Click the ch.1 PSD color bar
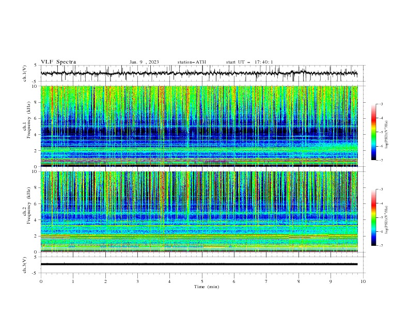 (374, 132)
